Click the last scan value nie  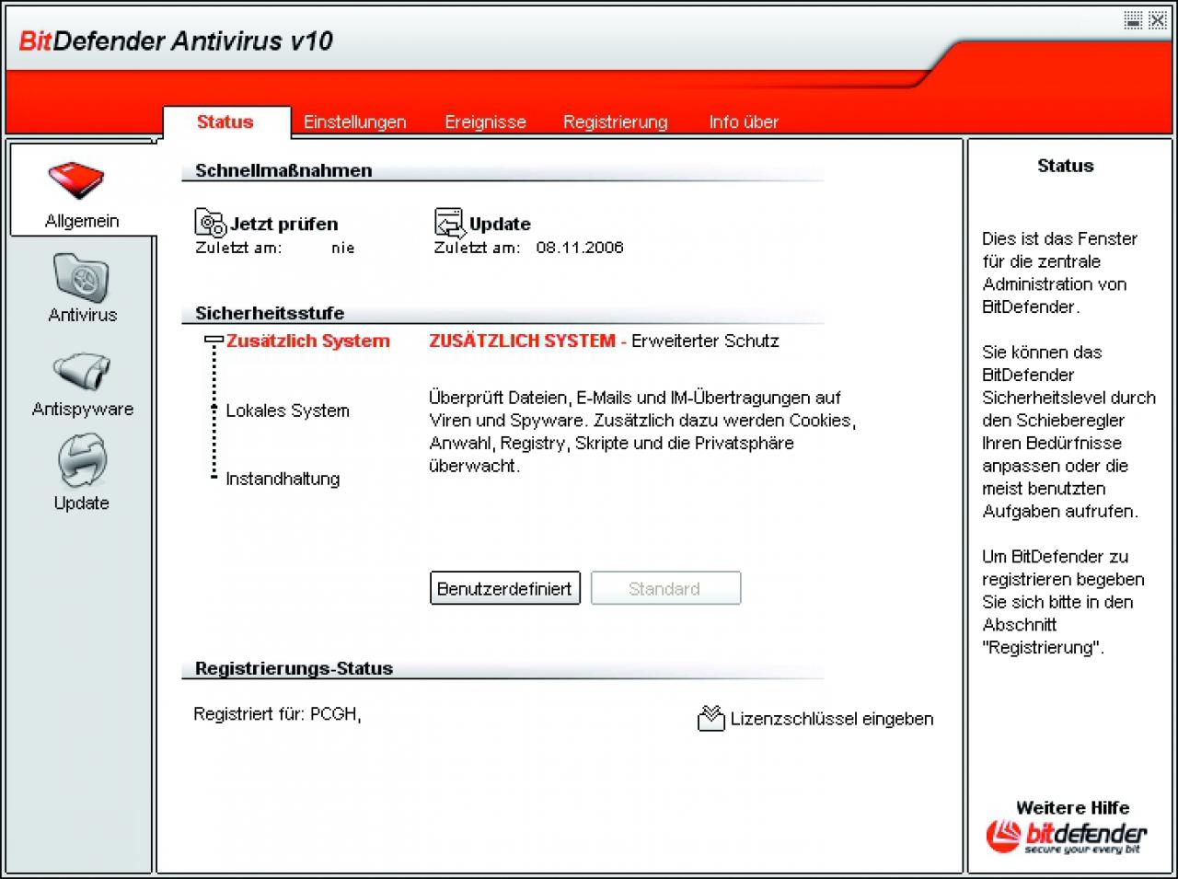click(x=342, y=248)
